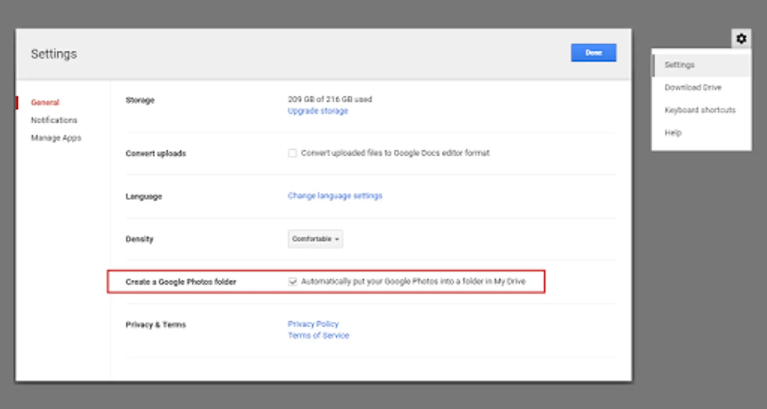The width and height of the screenshot is (767, 409).
Task: Go to the Manage Apps tab
Action: point(56,138)
